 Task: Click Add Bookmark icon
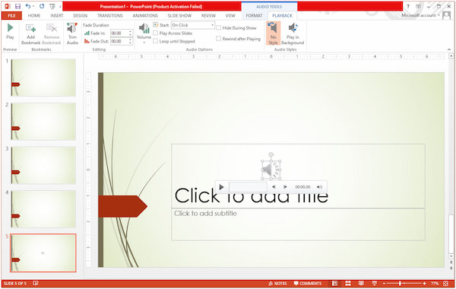click(x=30, y=34)
